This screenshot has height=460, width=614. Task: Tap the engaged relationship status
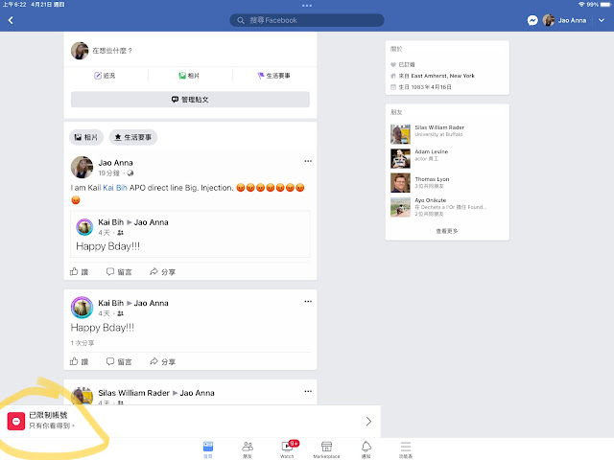click(403, 64)
